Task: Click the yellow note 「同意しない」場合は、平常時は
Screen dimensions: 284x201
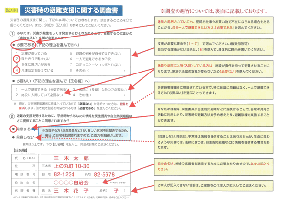Action: click(213, 142)
